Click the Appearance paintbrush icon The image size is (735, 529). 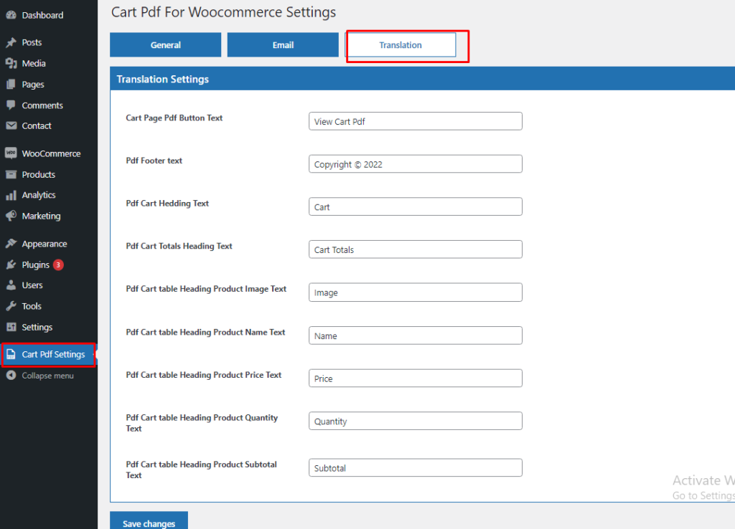point(11,244)
